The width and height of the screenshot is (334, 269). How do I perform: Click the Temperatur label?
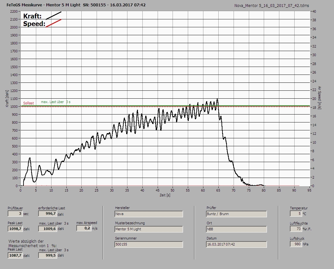click(299, 208)
